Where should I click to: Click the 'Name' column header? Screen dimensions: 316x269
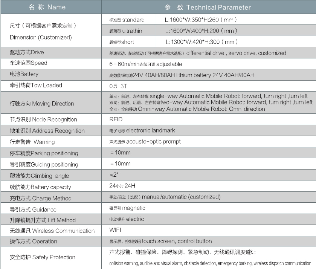pyautogui.click(x=51, y=7)
